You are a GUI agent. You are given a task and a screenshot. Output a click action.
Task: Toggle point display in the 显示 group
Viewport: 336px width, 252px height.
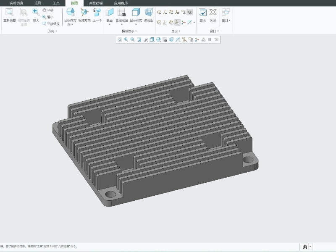[171, 12]
